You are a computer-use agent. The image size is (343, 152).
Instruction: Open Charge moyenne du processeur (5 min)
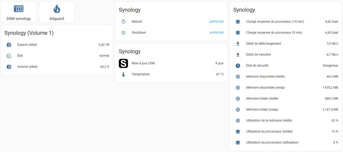274,32
